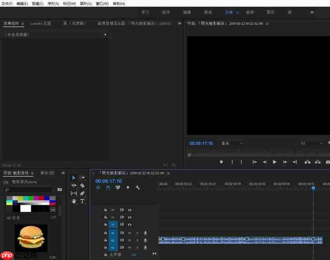Image resolution: width=330 pixels, height=260 pixels.
Task: Select the Pen tool
Action: [82, 193]
